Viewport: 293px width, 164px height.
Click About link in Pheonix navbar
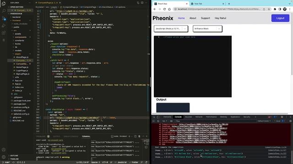193,18
